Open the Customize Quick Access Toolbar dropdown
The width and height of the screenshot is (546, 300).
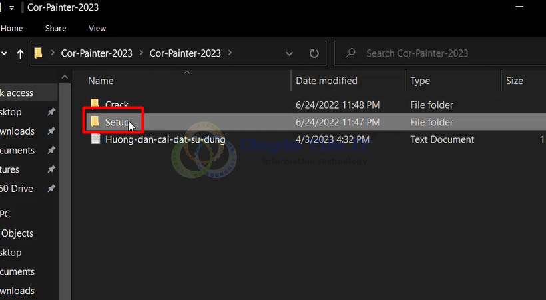pyautogui.click(x=12, y=8)
